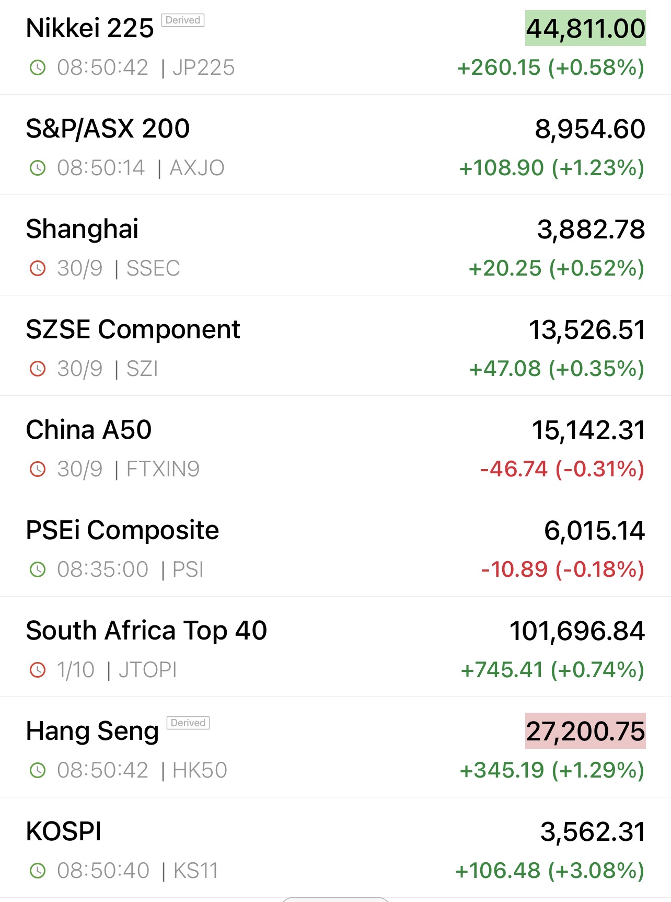
Task: Tap the green clock icon beside Nikkei 225
Action: pos(38,67)
